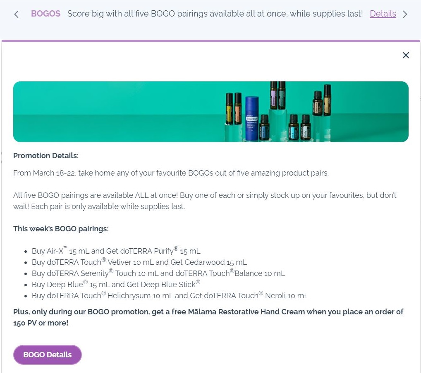
Task: Click the 'Promotion Details:' heading
Action: coord(46,156)
